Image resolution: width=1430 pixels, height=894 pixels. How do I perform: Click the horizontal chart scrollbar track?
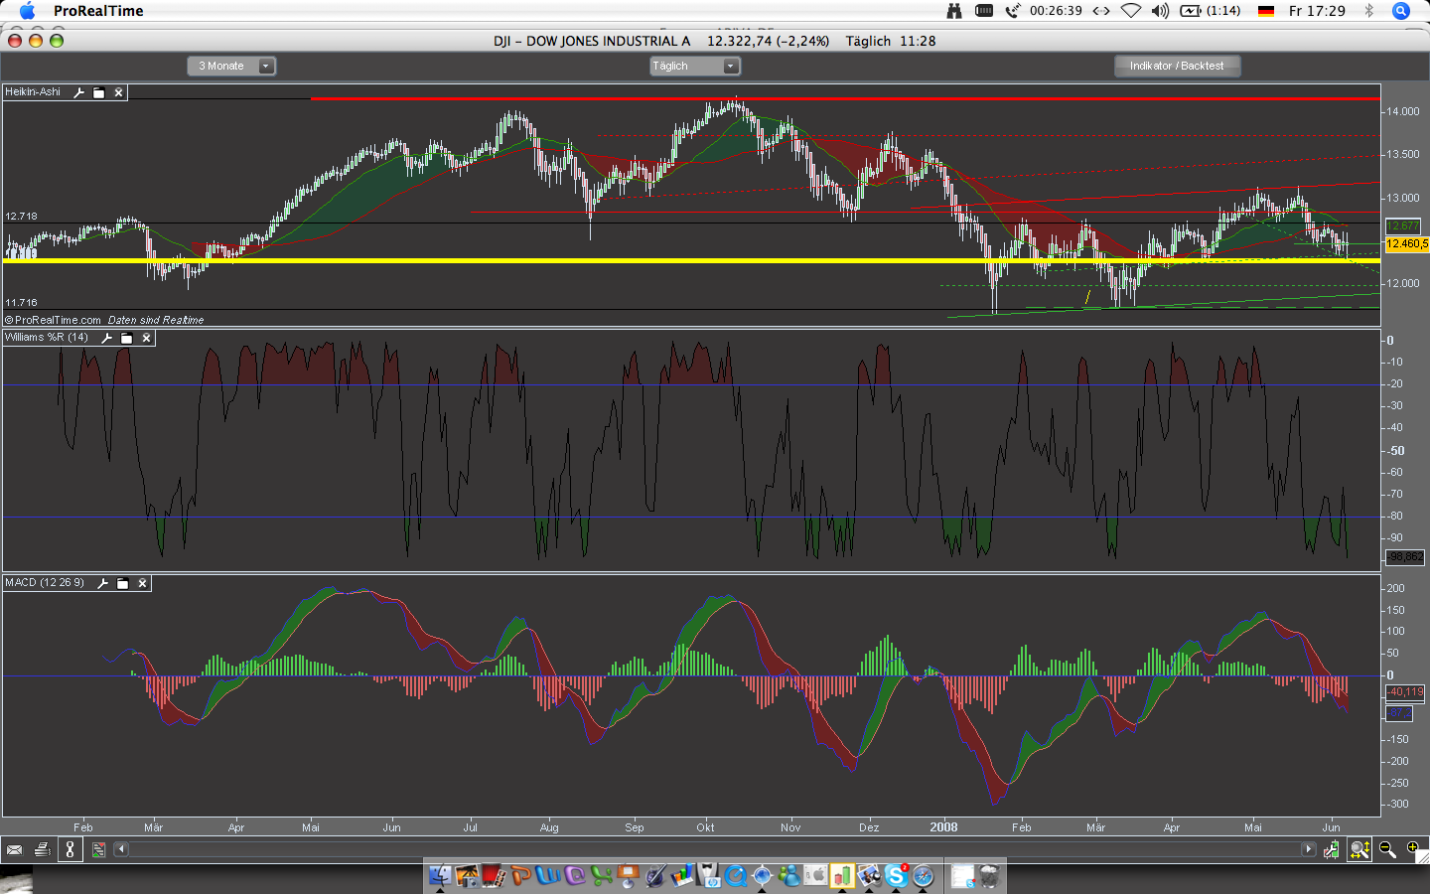(695, 849)
